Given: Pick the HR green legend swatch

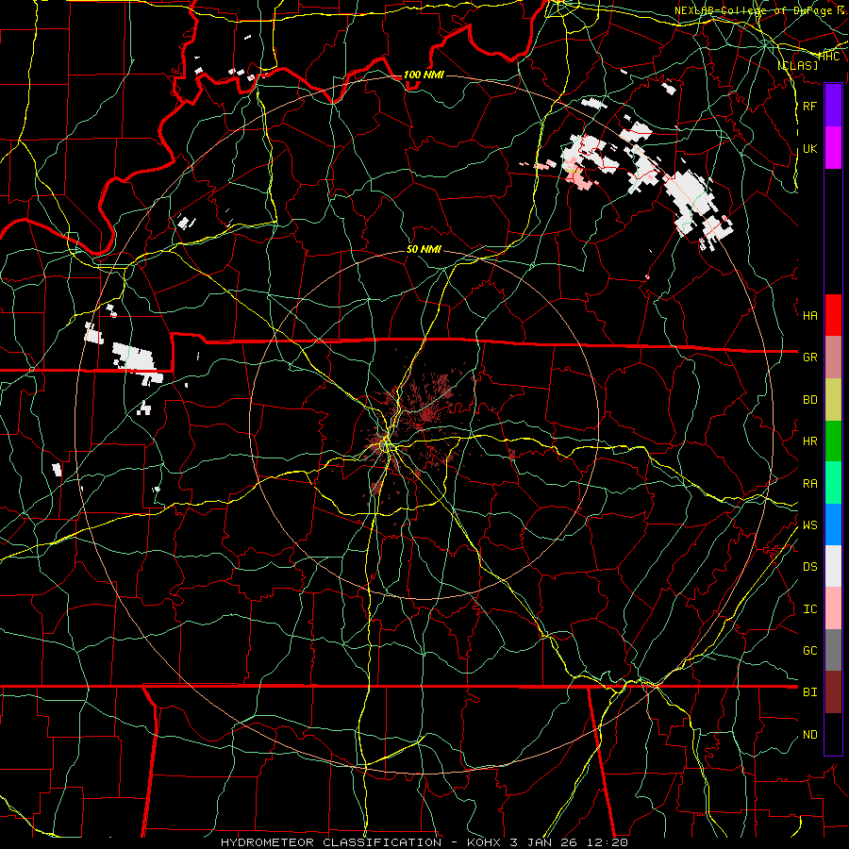Looking at the screenshot, I should tap(833, 441).
